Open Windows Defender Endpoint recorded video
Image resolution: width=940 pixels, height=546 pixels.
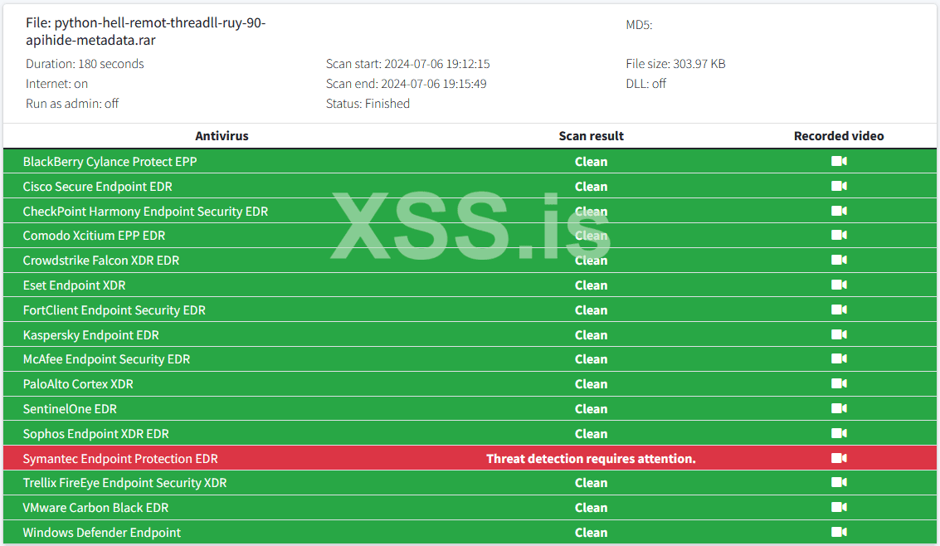(839, 532)
